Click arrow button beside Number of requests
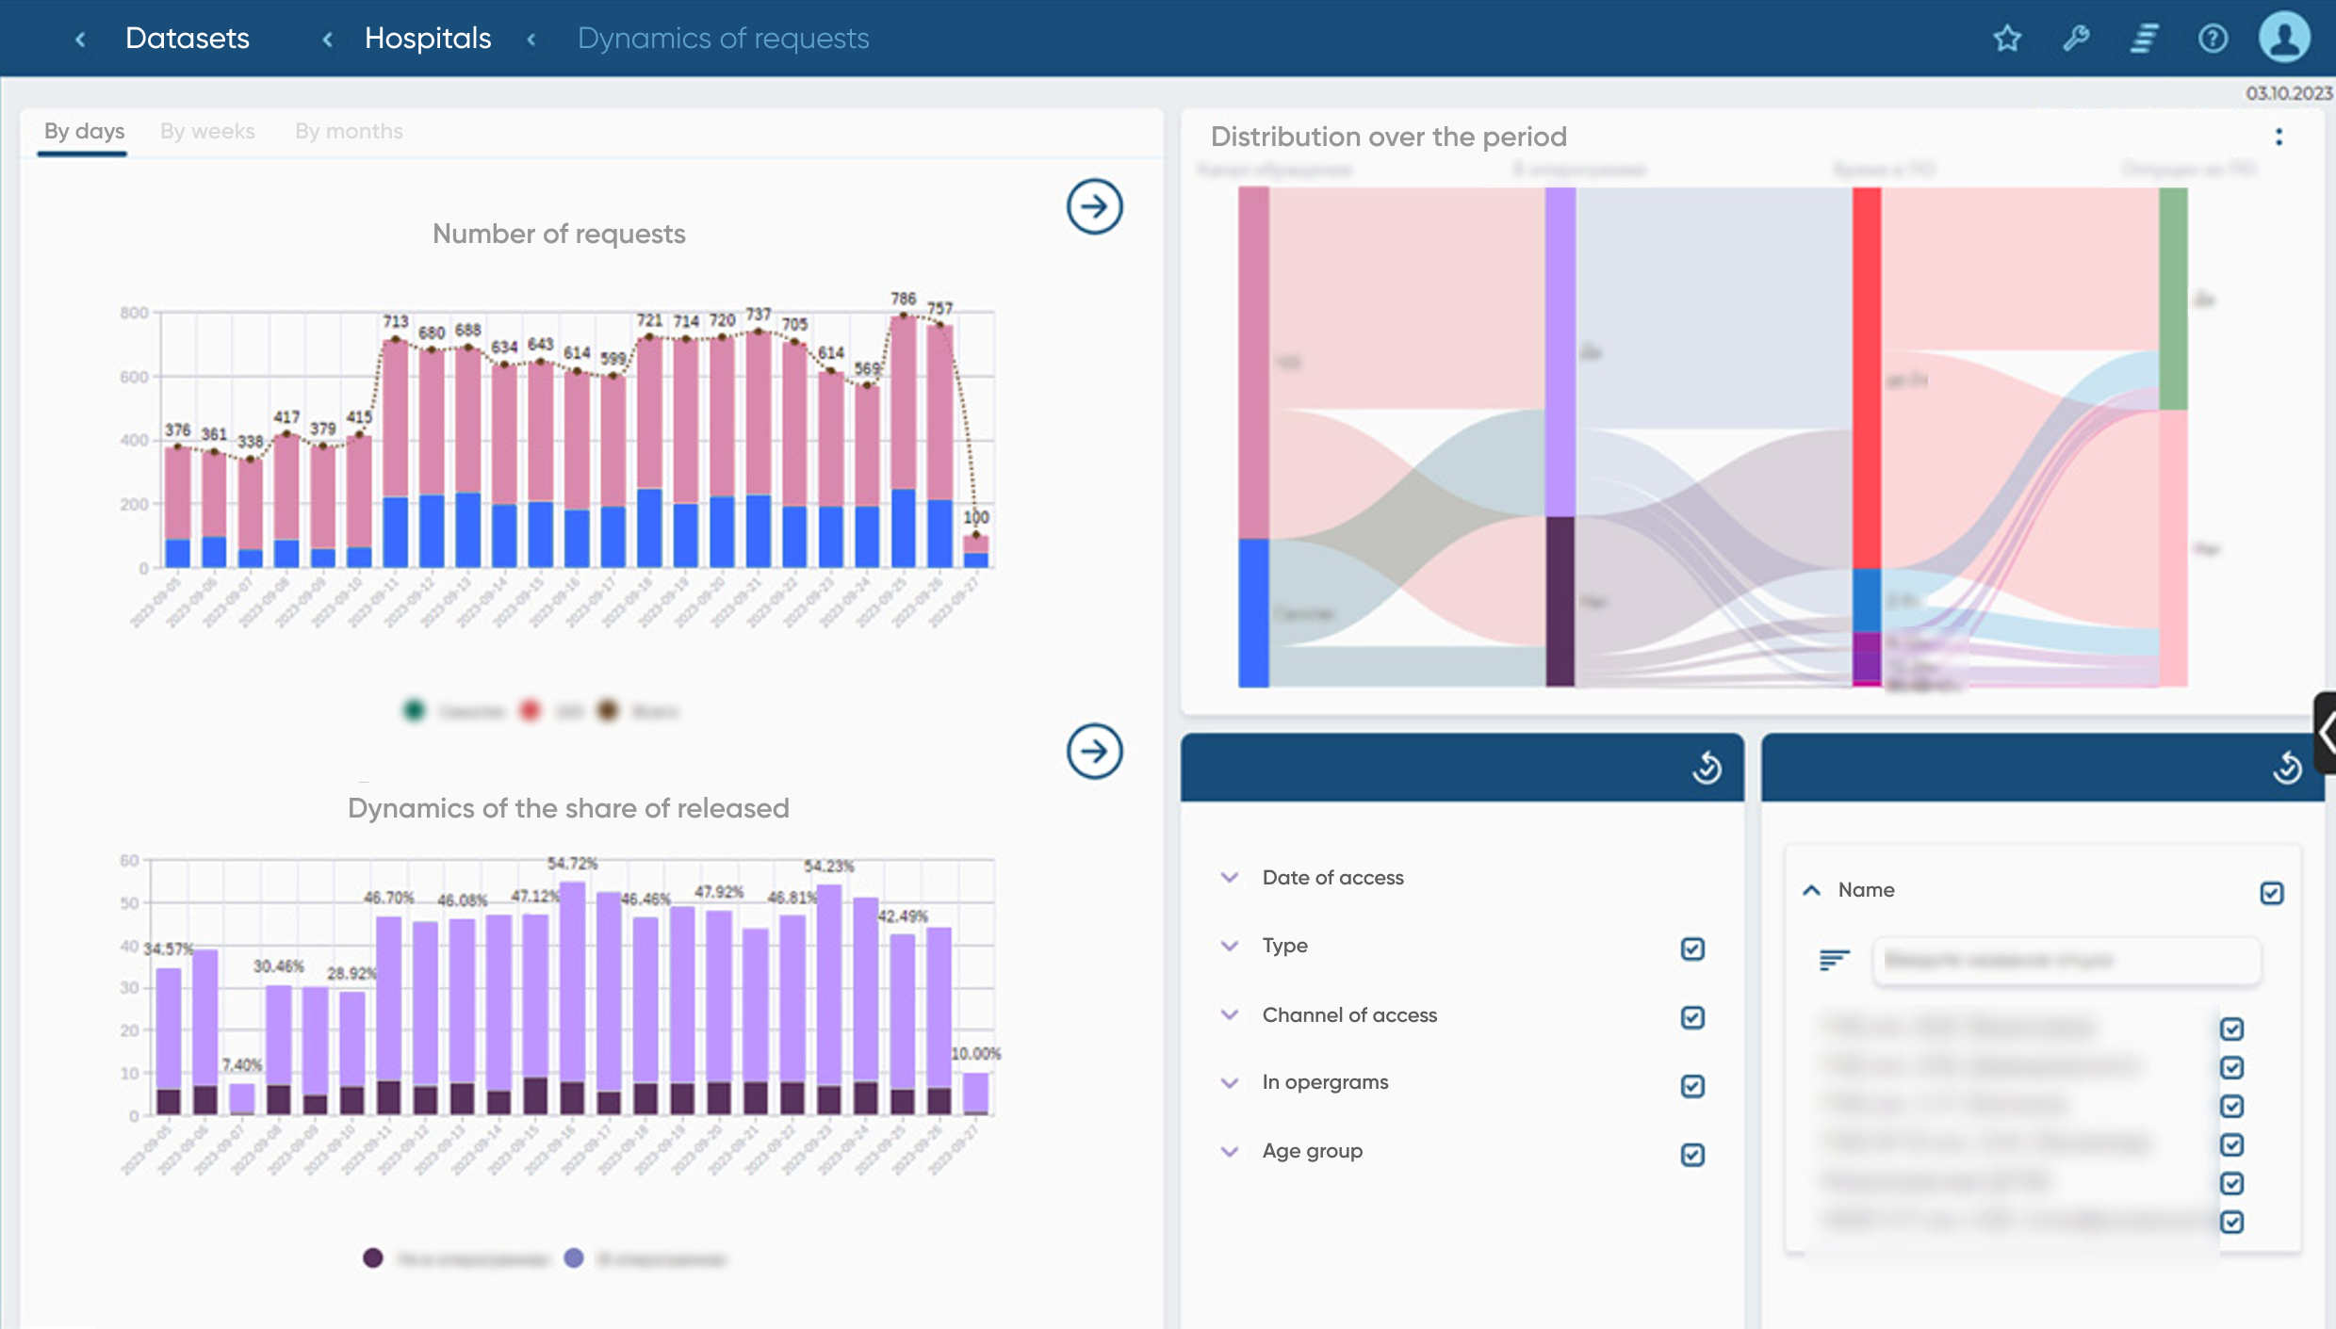This screenshot has width=2336, height=1329. (x=1094, y=206)
